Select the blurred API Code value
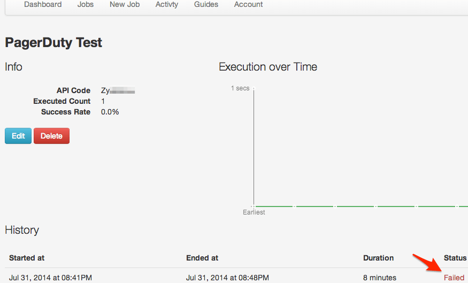 pos(118,91)
